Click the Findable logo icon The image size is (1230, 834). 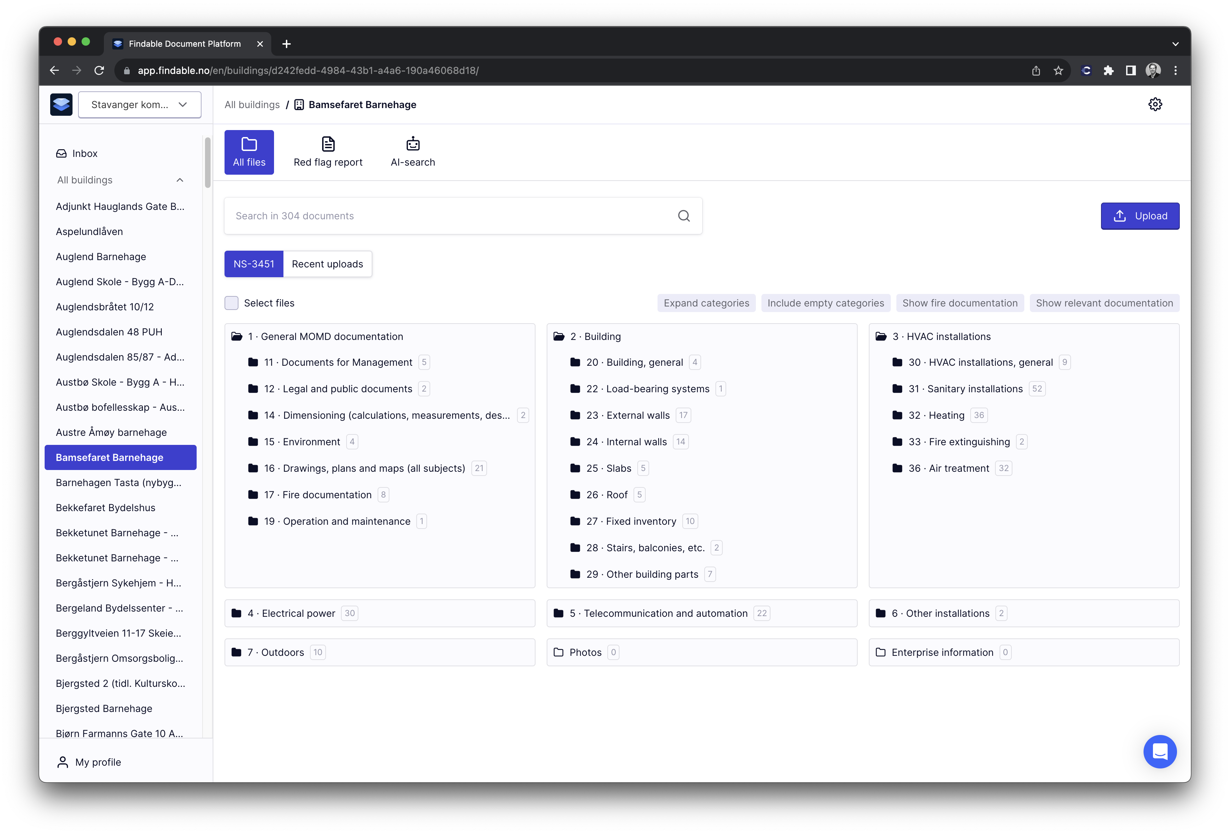[61, 104]
